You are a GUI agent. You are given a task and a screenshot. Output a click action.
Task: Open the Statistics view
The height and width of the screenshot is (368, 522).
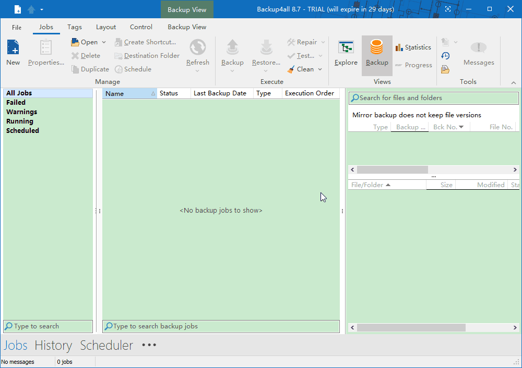coord(412,47)
